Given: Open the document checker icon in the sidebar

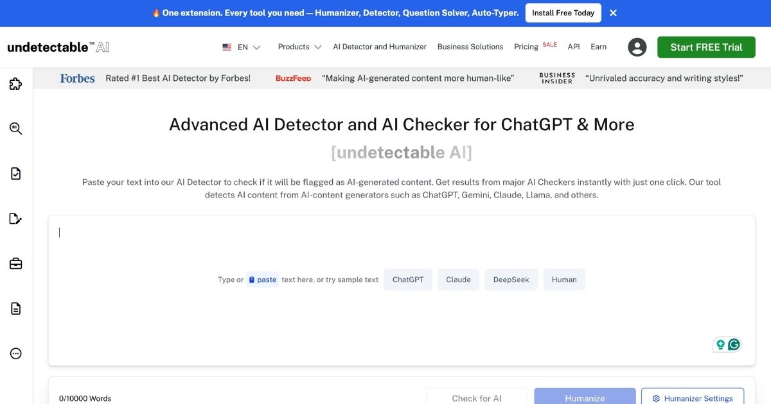Looking at the screenshot, I should click(x=15, y=173).
